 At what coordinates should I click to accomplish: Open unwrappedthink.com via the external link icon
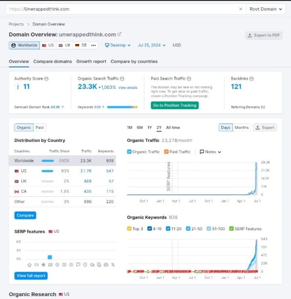click(119, 34)
